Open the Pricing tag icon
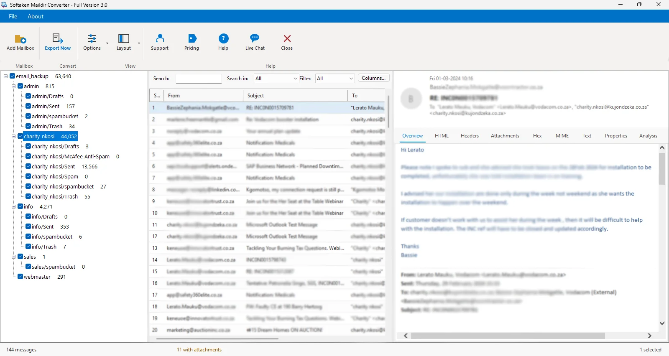 click(x=192, y=38)
